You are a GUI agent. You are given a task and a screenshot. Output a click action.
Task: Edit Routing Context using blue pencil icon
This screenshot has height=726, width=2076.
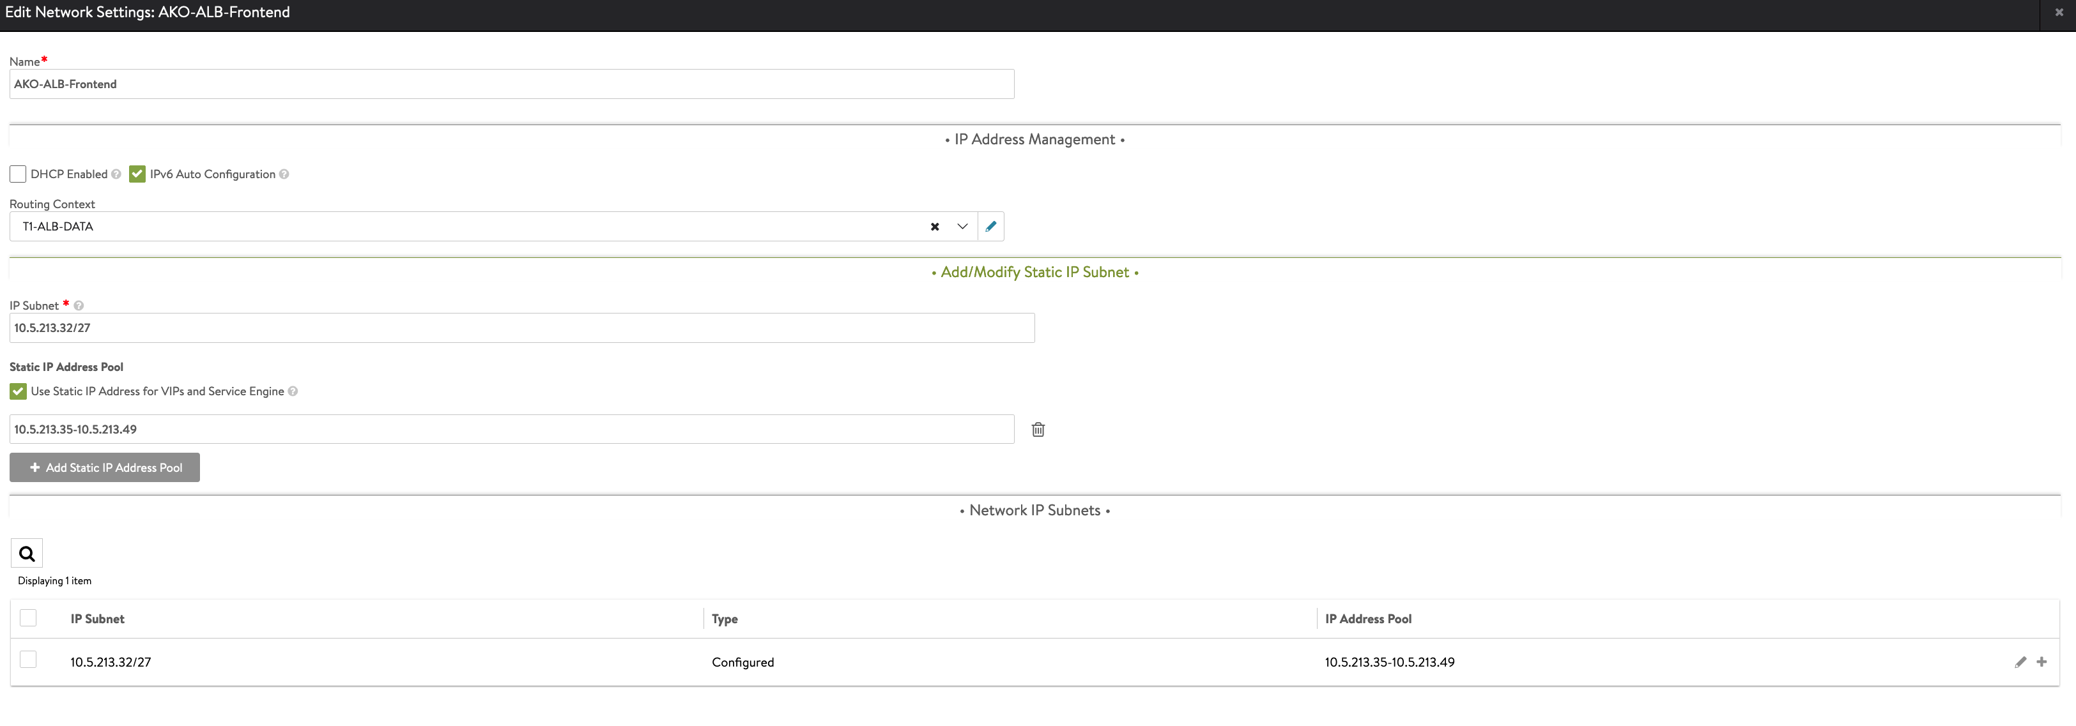[990, 227]
